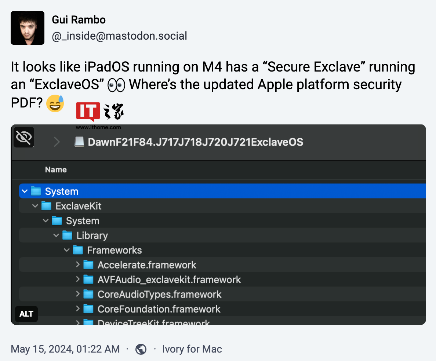Click Gui Rambo's profile avatar
This screenshot has height=361, width=436.
coord(28,28)
